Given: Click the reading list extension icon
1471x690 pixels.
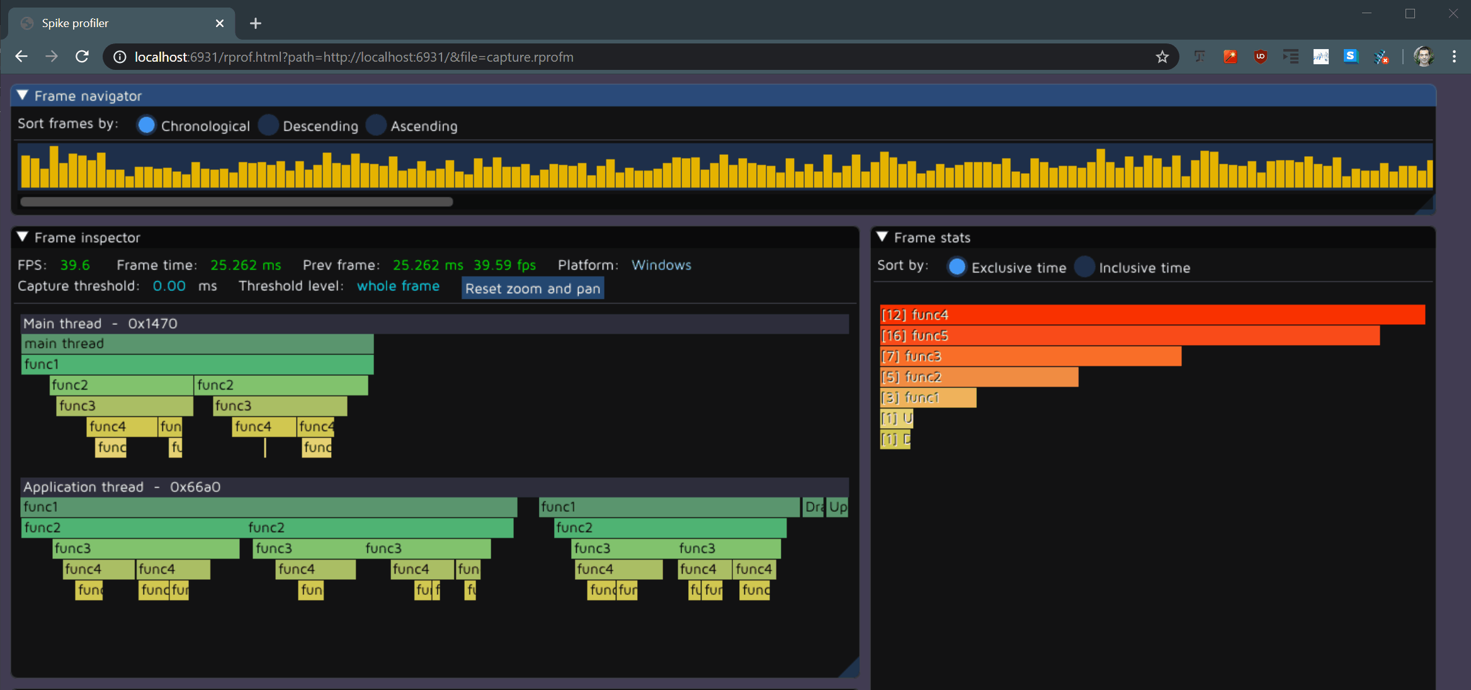Looking at the screenshot, I should (1290, 57).
